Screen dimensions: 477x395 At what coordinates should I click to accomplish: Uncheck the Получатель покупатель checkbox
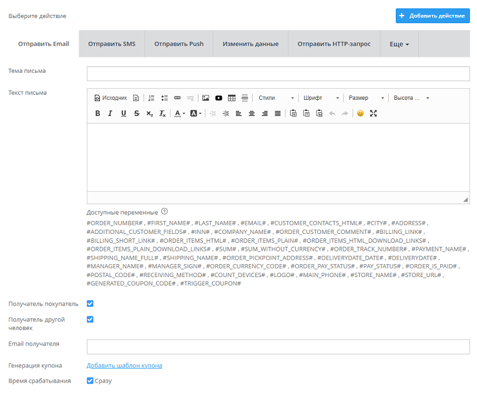pyautogui.click(x=90, y=303)
